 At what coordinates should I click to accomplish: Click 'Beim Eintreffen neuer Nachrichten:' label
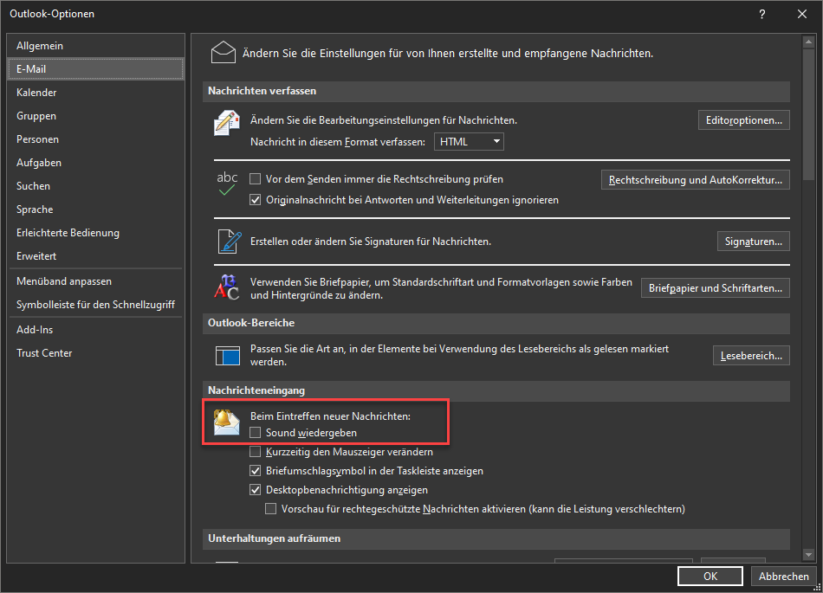(330, 416)
